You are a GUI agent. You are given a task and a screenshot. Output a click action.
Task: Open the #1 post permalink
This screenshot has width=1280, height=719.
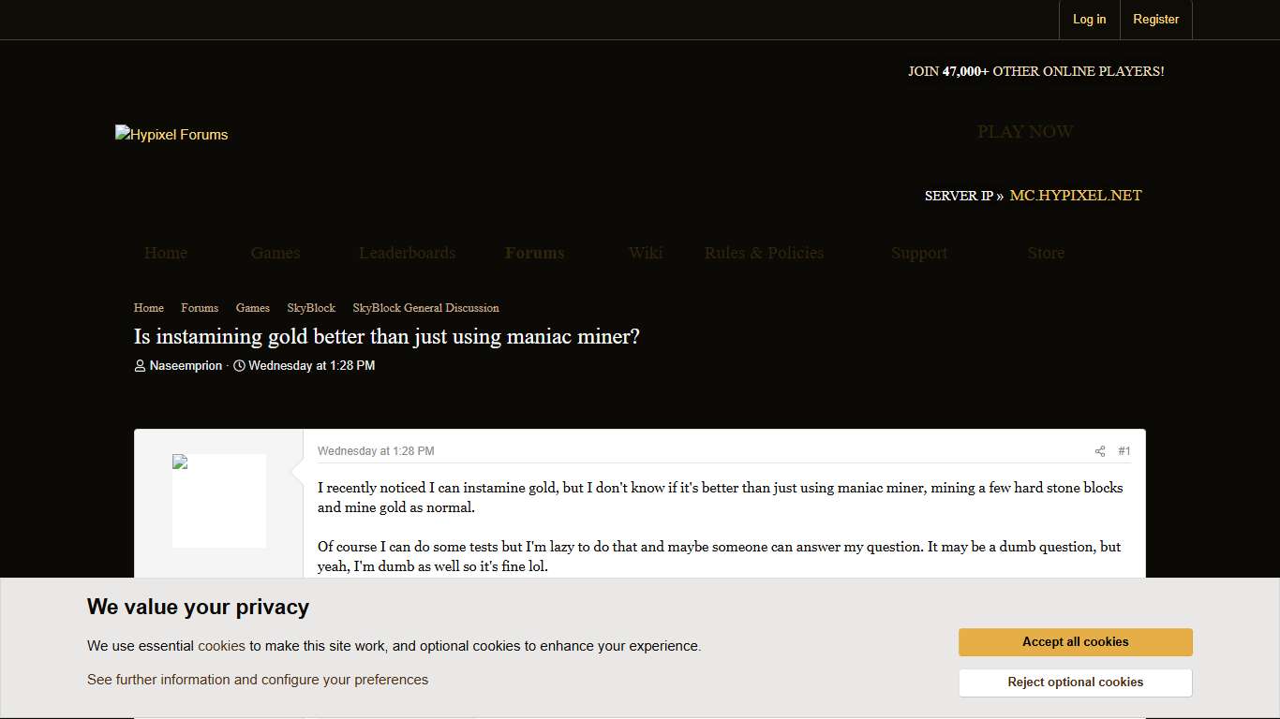pyautogui.click(x=1124, y=450)
